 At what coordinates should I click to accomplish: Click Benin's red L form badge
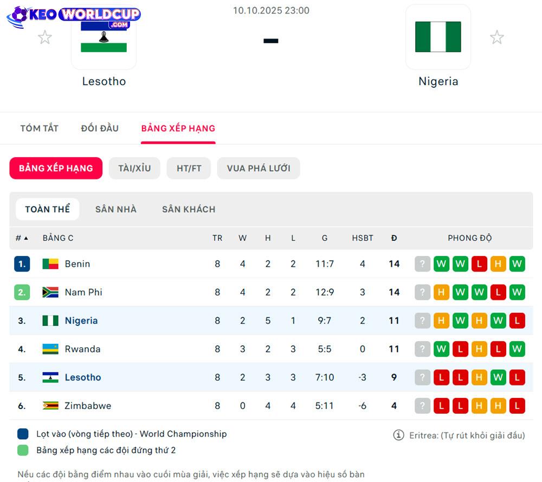479,264
